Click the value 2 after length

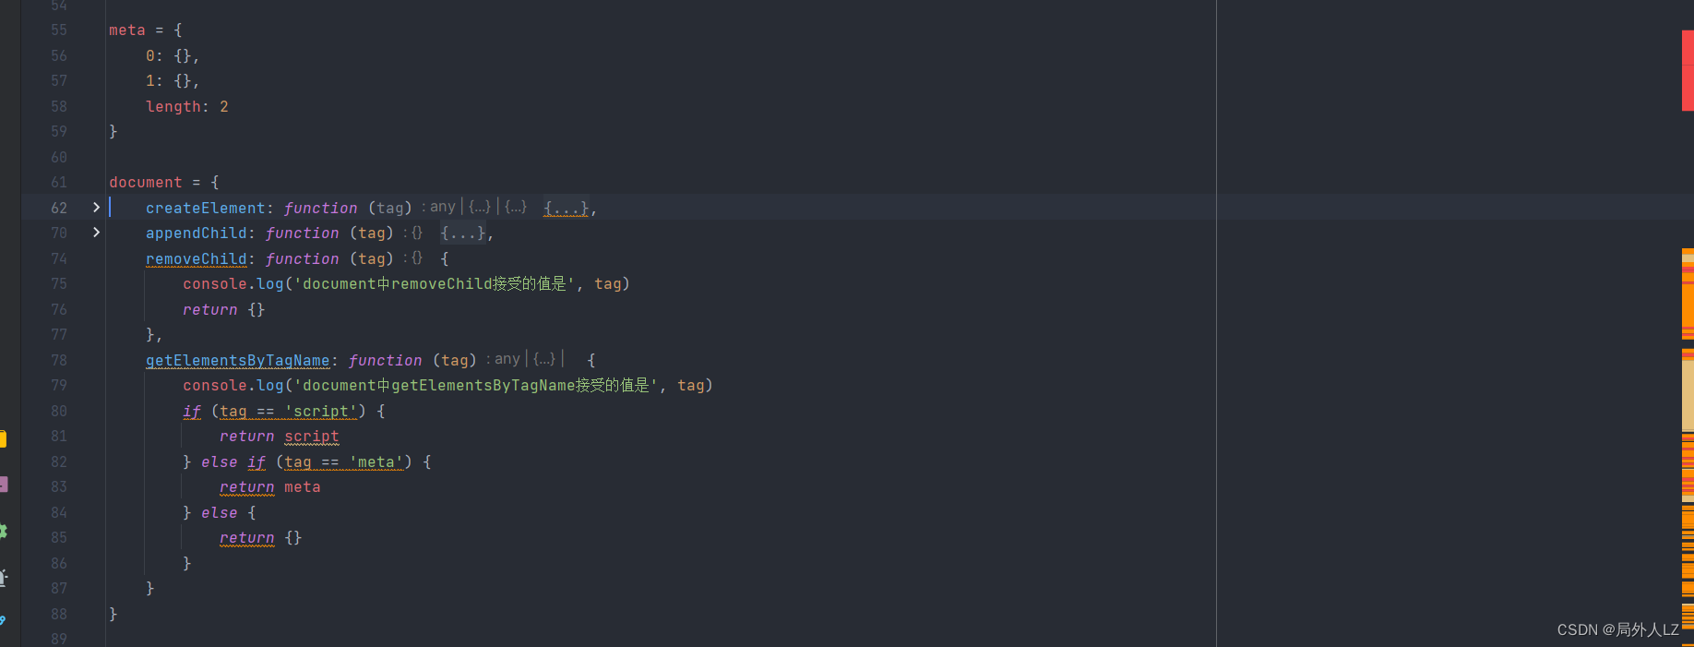coord(224,107)
